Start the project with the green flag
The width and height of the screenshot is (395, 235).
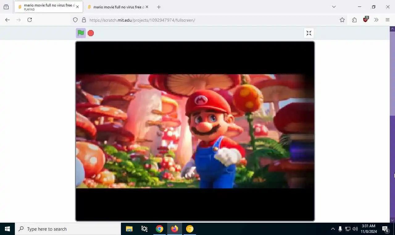81,33
